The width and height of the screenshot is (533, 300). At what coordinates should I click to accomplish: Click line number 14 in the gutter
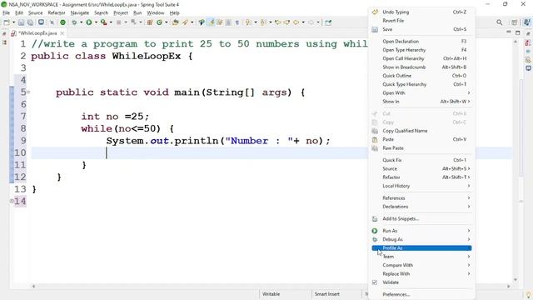pyautogui.click(x=20, y=201)
